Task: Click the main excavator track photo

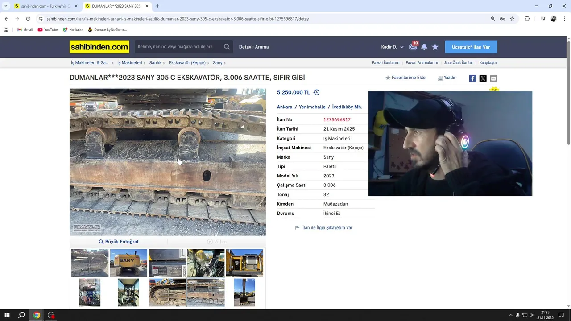Action: (x=168, y=162)
